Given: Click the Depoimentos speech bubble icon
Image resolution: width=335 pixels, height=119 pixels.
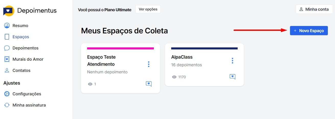Looking at the screenshot, I should (x=7, y=48).
